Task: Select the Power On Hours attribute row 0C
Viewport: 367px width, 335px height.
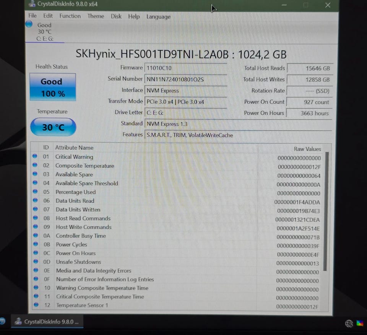Action: [177, 253]
